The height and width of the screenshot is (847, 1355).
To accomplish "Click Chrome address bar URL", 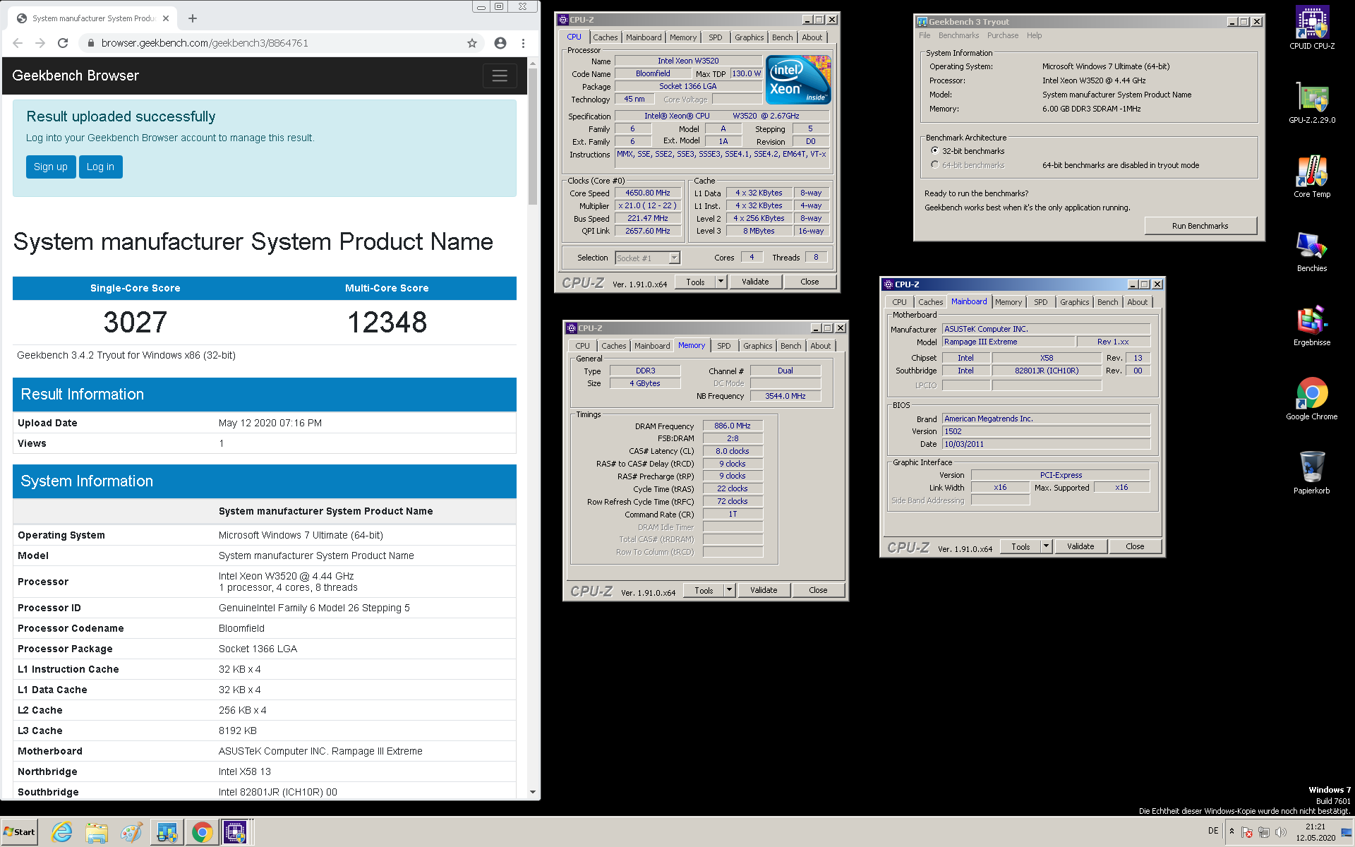I will [x=205, y=43].
